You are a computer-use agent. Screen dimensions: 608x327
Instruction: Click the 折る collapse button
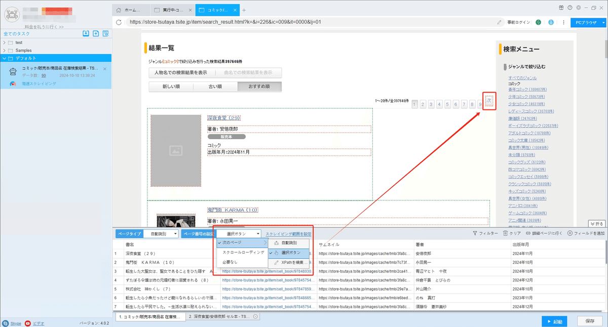(x=597, y=223)
